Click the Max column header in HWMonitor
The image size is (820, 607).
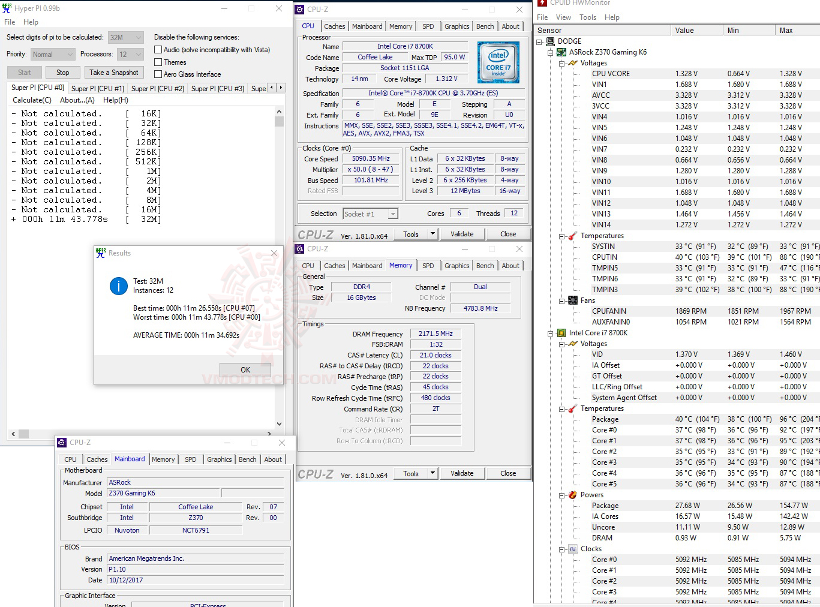click(x=797, y=31)
